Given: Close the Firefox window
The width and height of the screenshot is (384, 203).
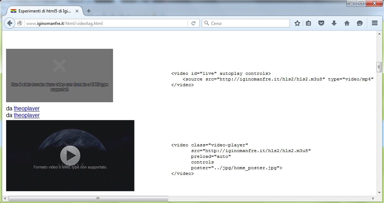Looking at the screenshot, I should [x=374, y=3].
